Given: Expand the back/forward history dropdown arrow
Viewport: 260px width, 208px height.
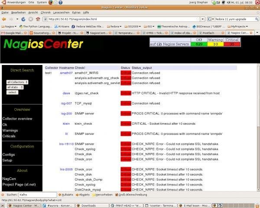Looking at the screenshot, I should point(17,19).
